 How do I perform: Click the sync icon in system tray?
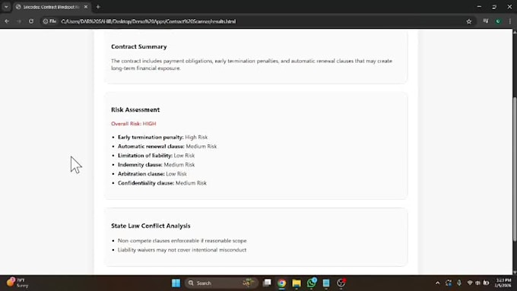(x=449, y=283)
